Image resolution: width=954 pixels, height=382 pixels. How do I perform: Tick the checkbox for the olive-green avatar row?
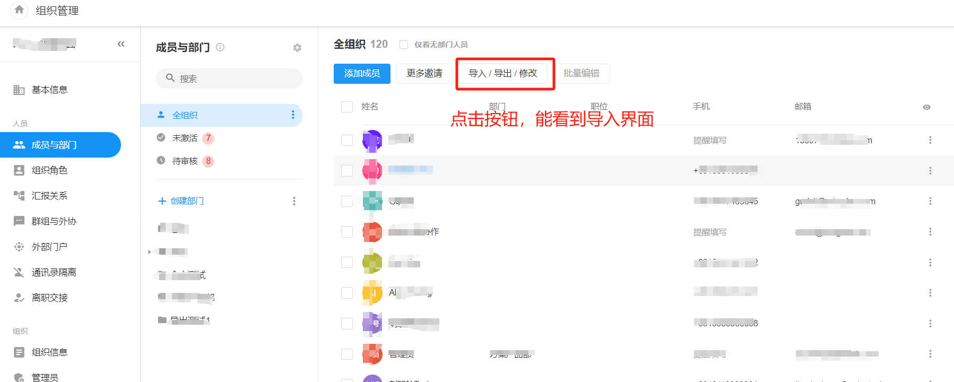pos(347,263)
